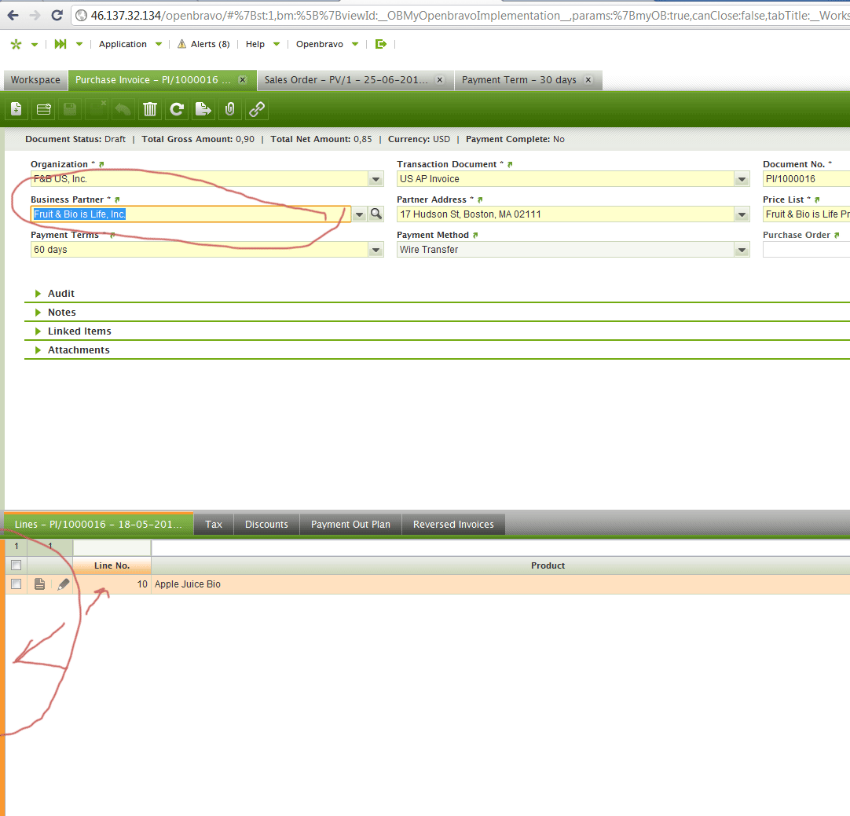Open the Help menu
The height and width of the screenshot is (816, 850).
(262, 44)
